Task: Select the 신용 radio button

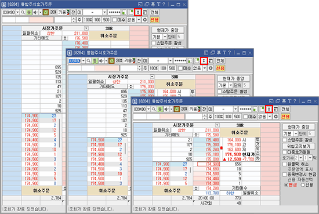Action: 303,185
